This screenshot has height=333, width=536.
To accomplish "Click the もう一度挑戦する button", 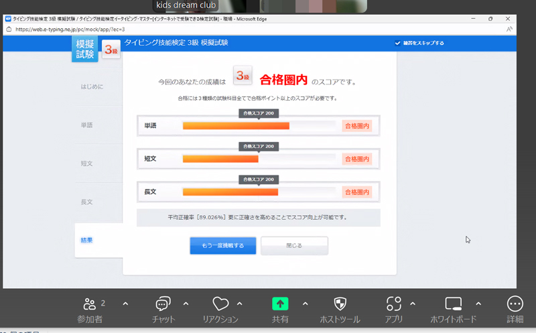I will point(223,245).
